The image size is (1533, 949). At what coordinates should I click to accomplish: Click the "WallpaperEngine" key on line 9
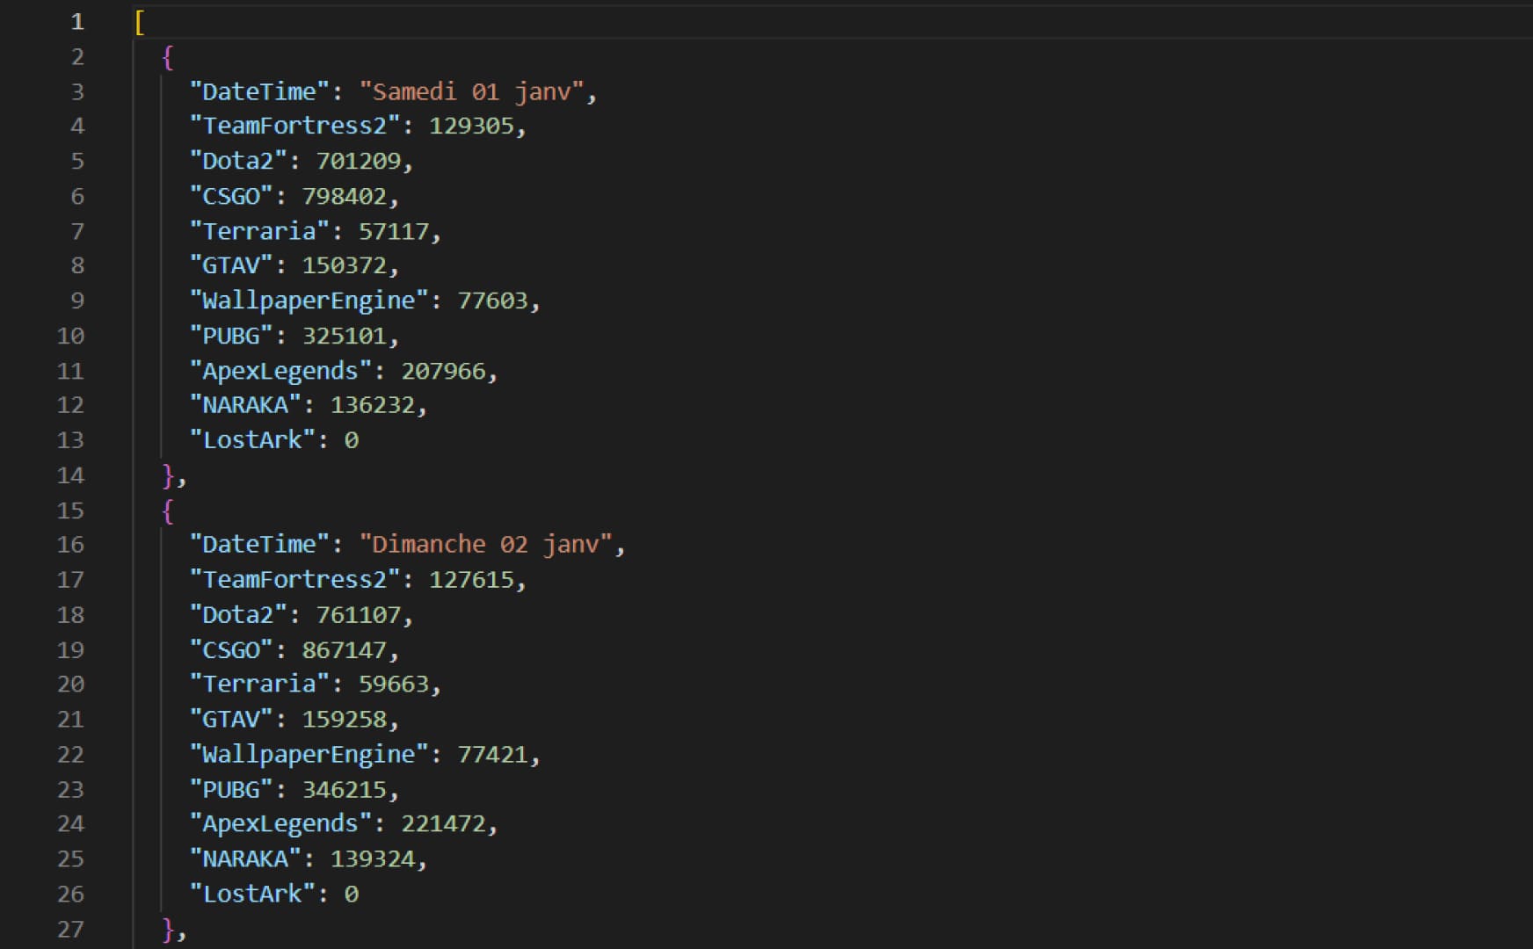tap(309, 301)
